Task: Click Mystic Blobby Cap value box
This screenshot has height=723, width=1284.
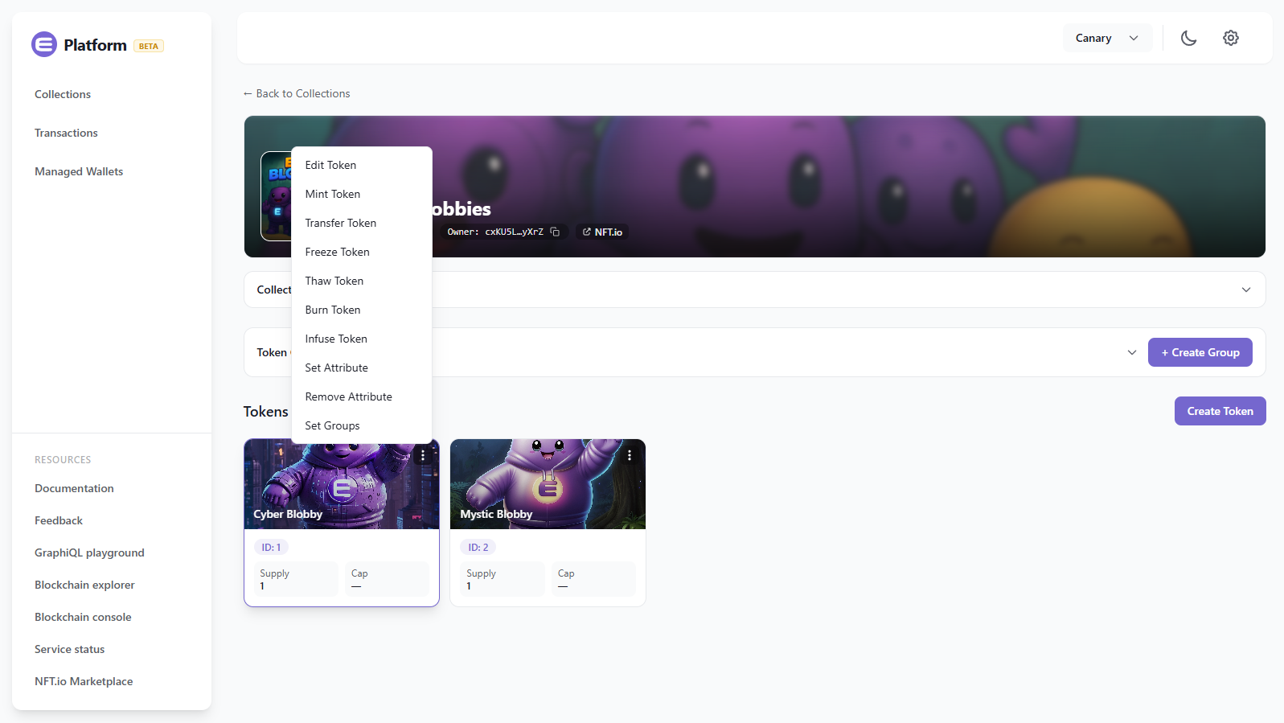Action: pyautogui.click(x=594, y=579)
